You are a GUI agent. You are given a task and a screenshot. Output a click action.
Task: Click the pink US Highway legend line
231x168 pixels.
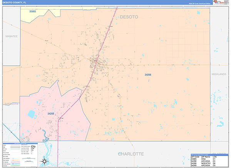[15, 162]
